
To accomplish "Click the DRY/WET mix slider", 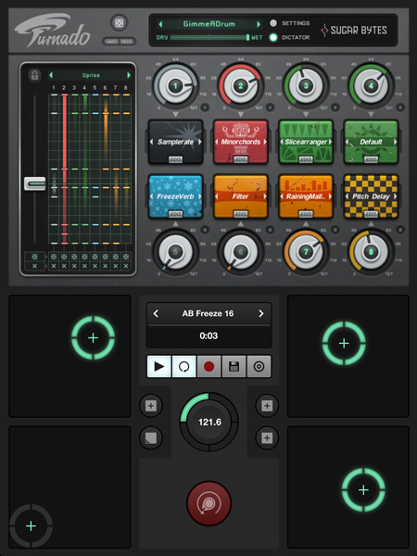I will tap(210, 37).
